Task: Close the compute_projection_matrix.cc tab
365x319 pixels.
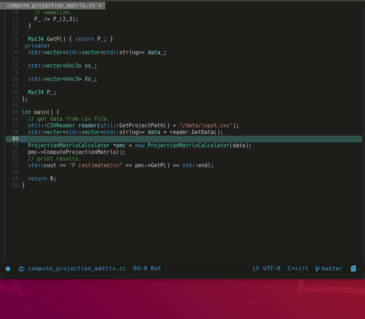Action: 100,6
